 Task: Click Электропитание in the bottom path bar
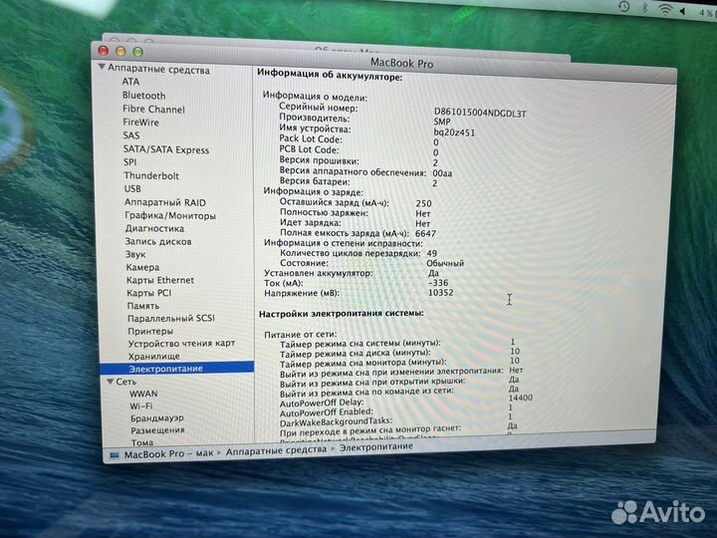tap(375, 447)
